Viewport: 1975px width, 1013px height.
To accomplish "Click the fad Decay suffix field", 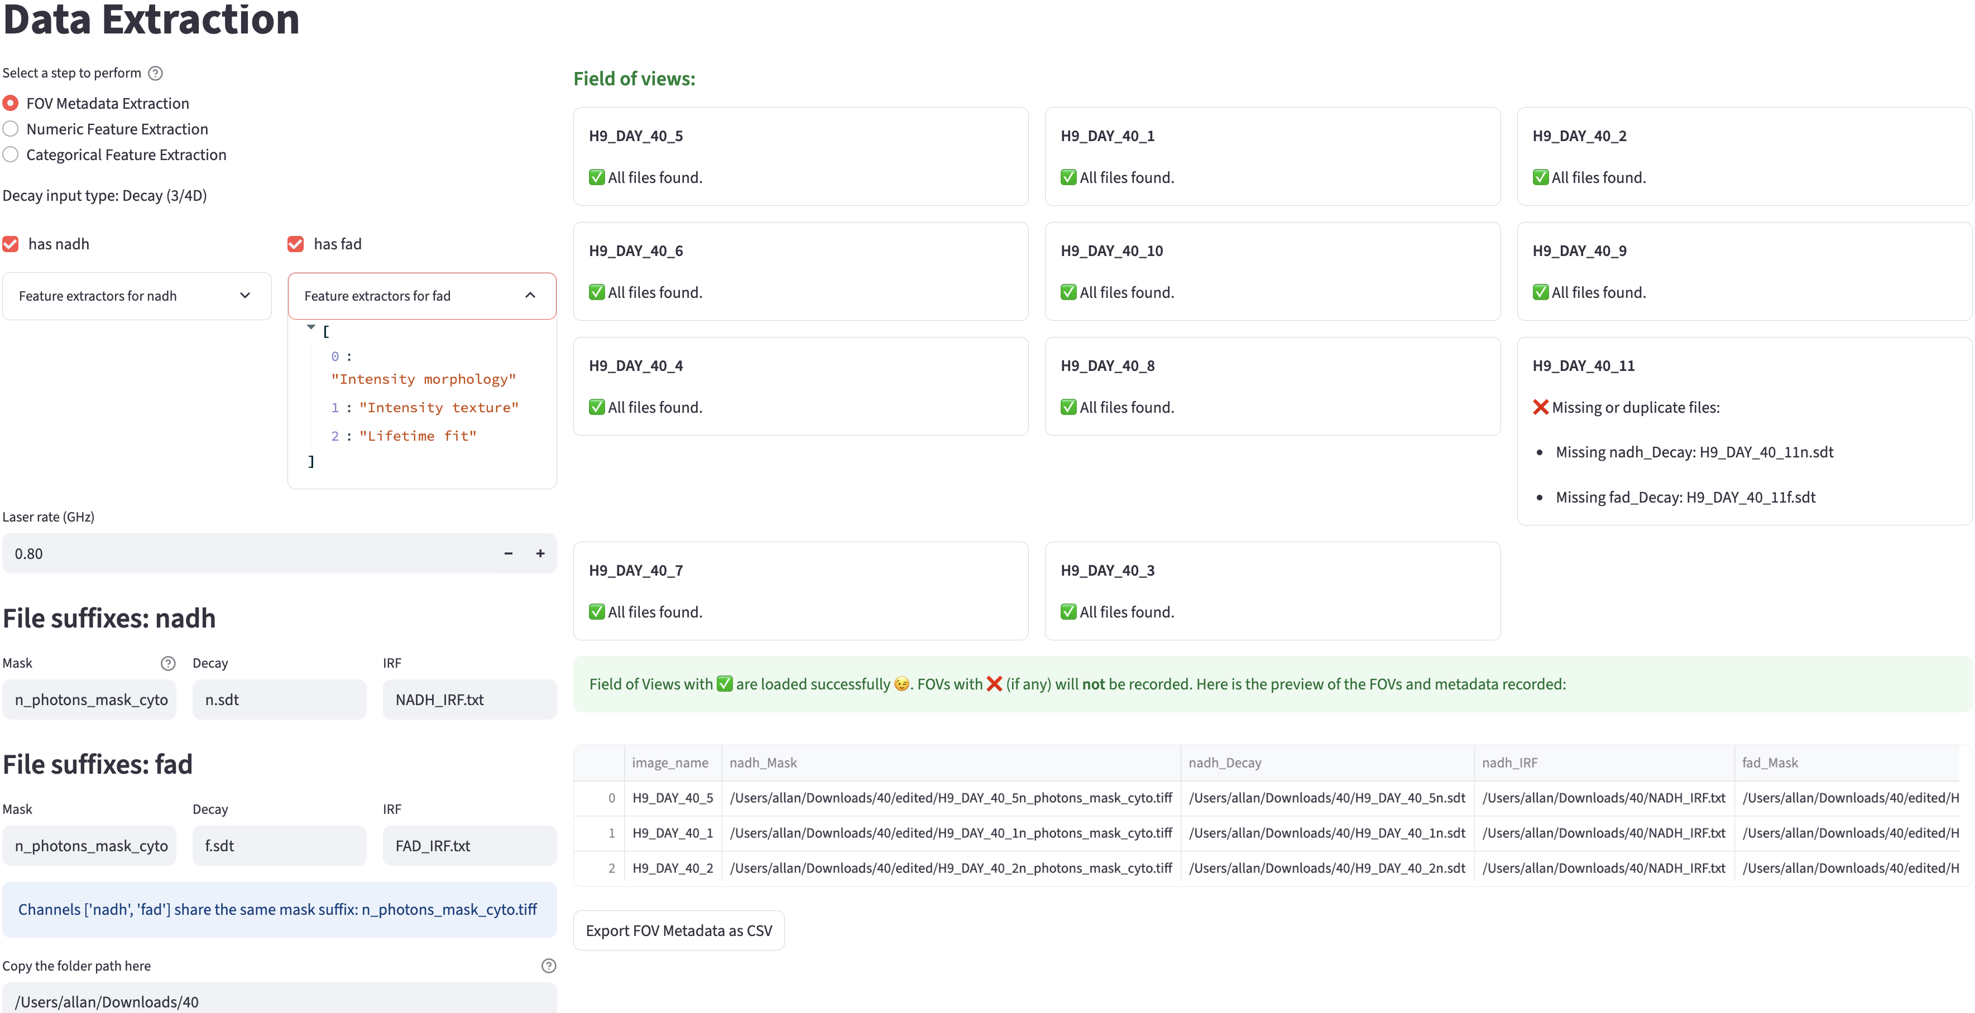I will [x=279, y=845].
